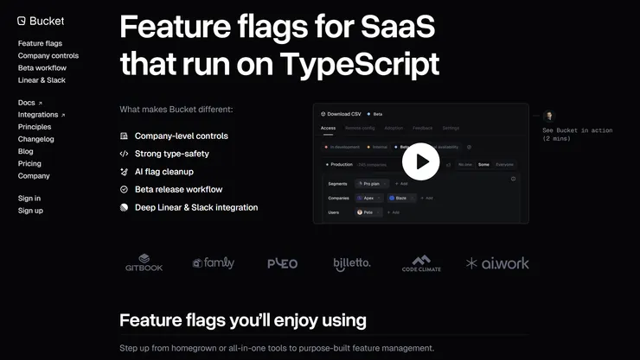Click the Pleo logo
This screenshot has height=360, width=640.
(x=283, y=264)
